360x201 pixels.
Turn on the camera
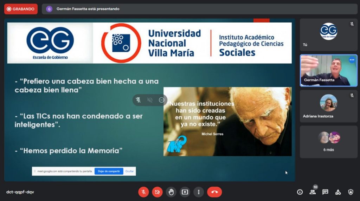pos(157,192)
